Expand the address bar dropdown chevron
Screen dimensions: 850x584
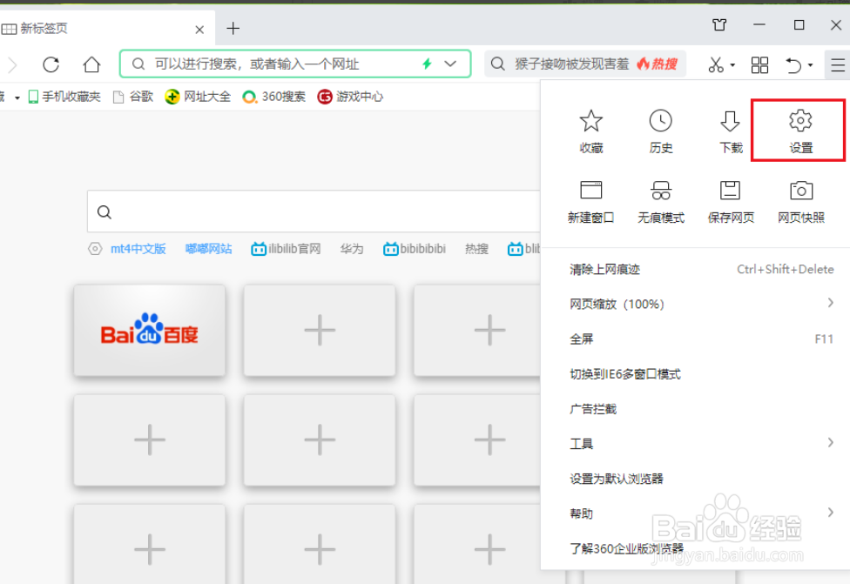coord(450,64)
